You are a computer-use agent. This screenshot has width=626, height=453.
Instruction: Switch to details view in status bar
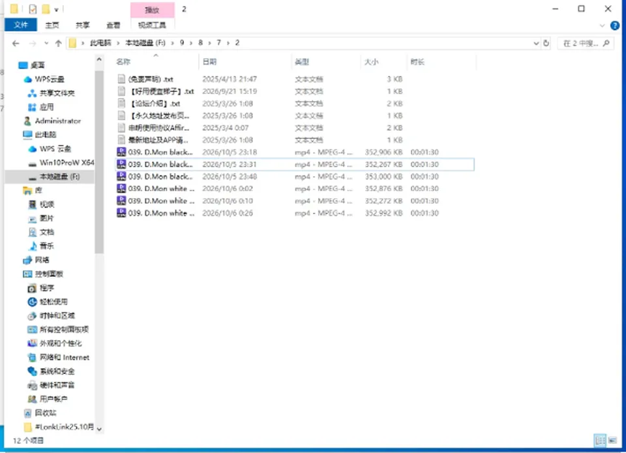point(600,440)
